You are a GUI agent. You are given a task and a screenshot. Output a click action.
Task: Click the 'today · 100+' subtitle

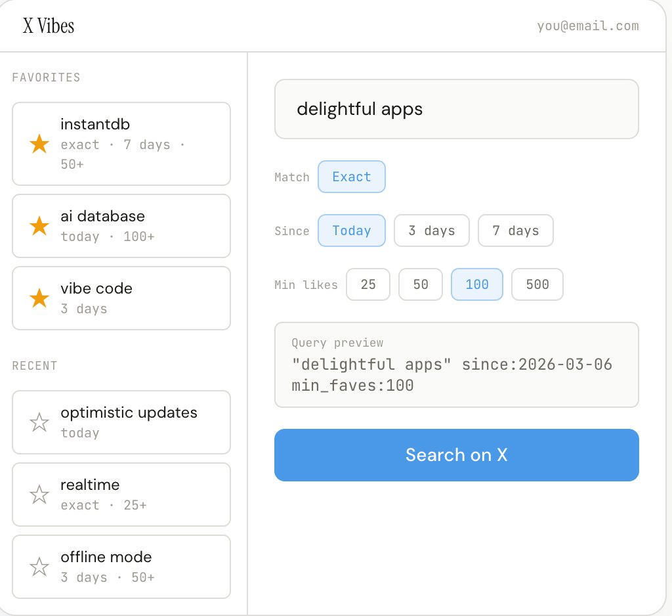click(x=108, y=236)
